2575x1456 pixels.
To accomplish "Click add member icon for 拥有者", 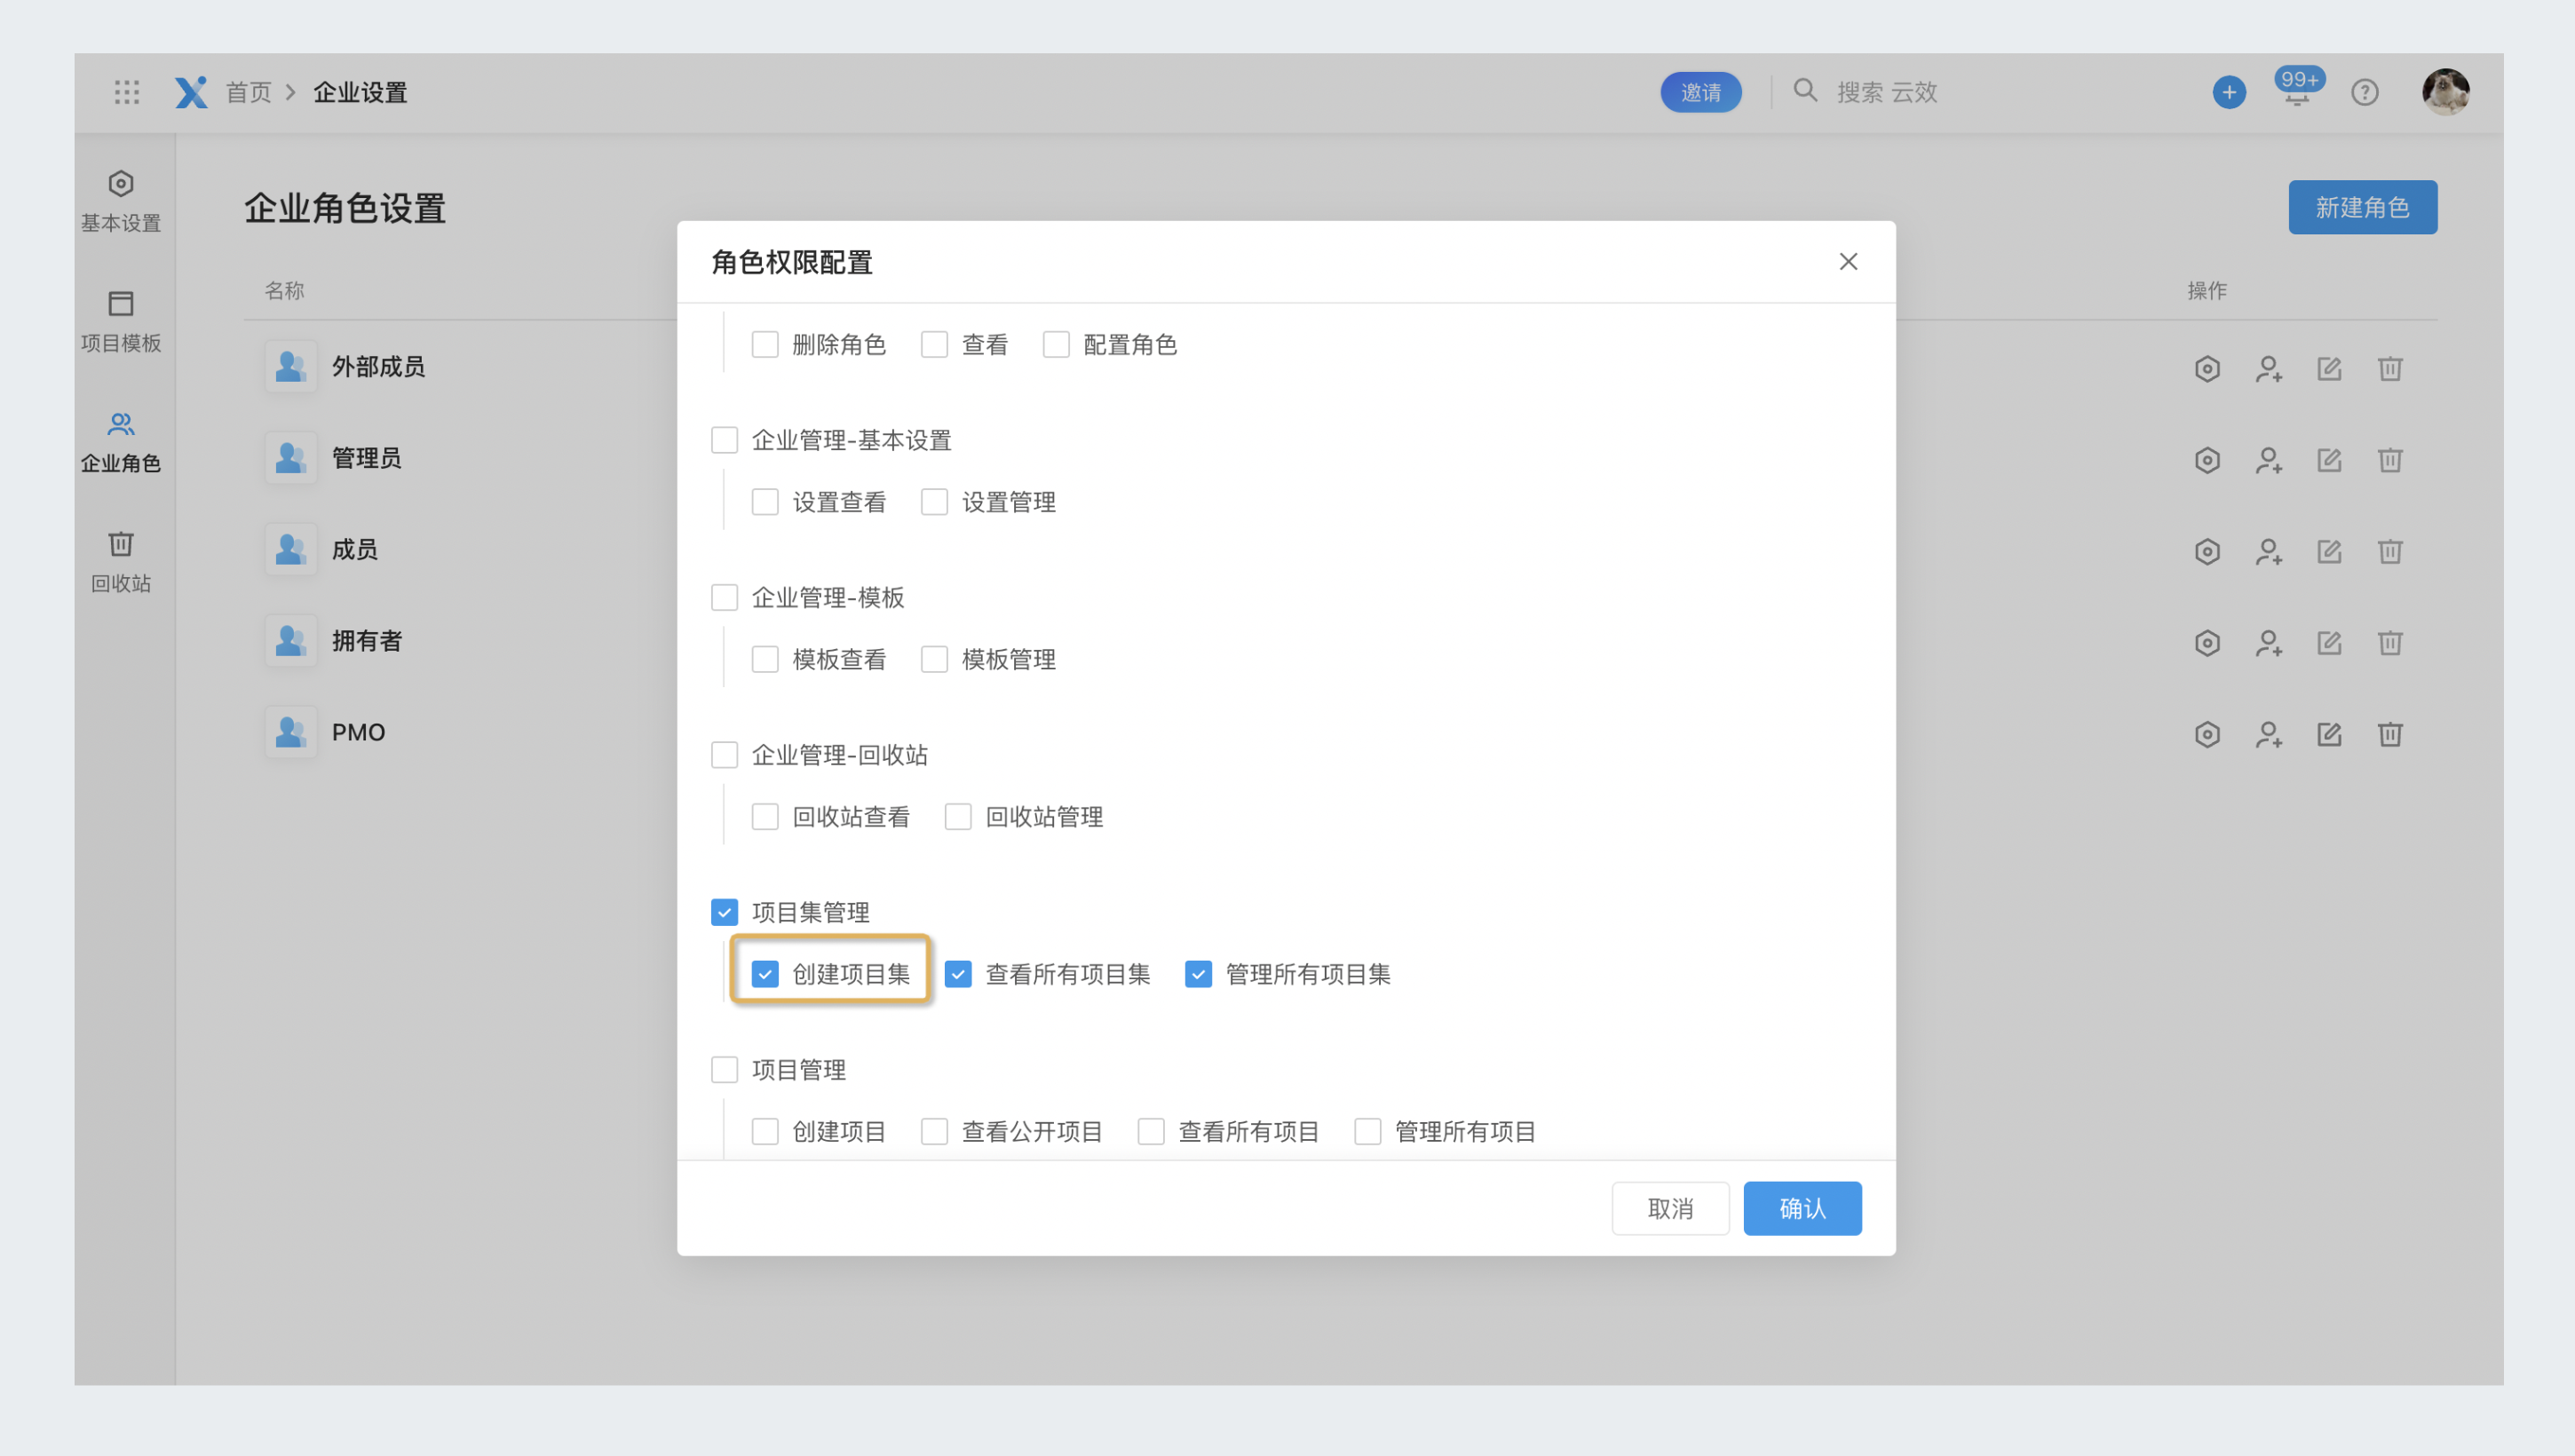I will 2268,642.
